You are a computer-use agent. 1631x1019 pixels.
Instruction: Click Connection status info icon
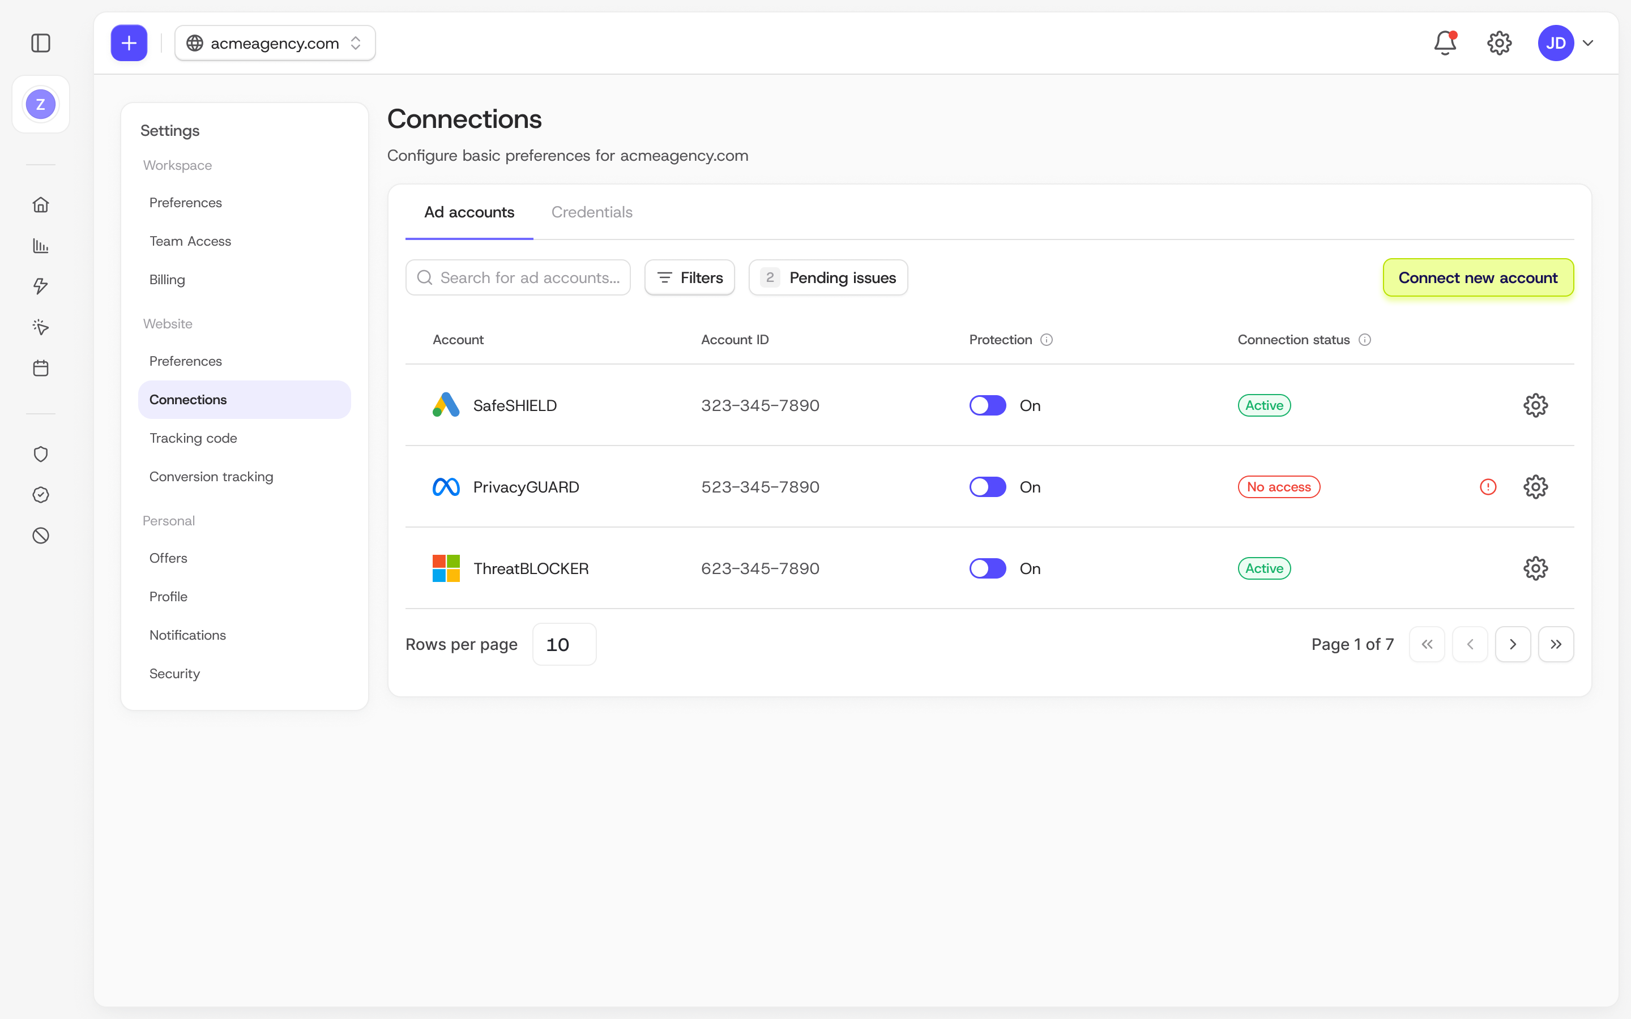pyautogui.click(x=1364, y=340)
